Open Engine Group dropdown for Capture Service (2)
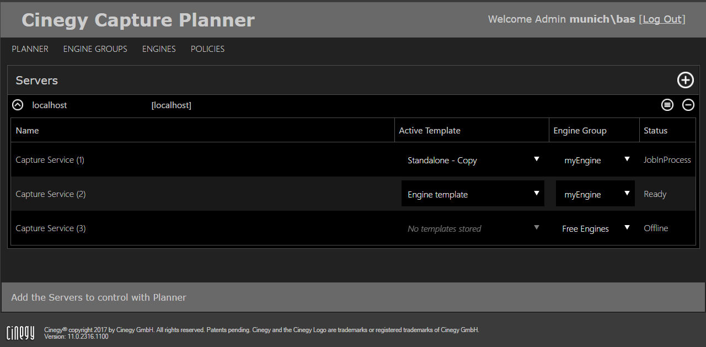Image resolution: width=706 pixels, height=347 pixels. click(x=595, y=194)
